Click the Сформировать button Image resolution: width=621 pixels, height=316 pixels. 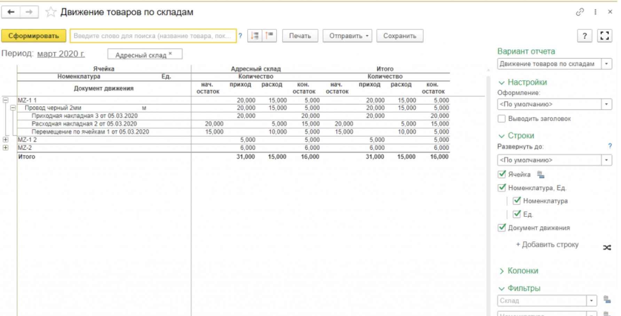point(33,36)
